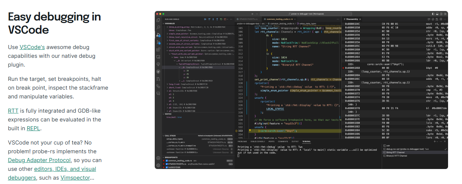Expand the long_lived variable
This screenshot has width=462, height=184.
point(167,84)
